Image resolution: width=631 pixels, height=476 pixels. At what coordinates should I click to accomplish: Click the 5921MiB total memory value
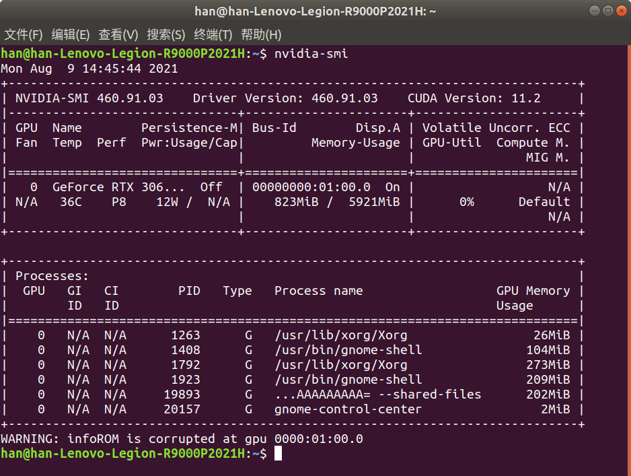[x=374, y=202]
